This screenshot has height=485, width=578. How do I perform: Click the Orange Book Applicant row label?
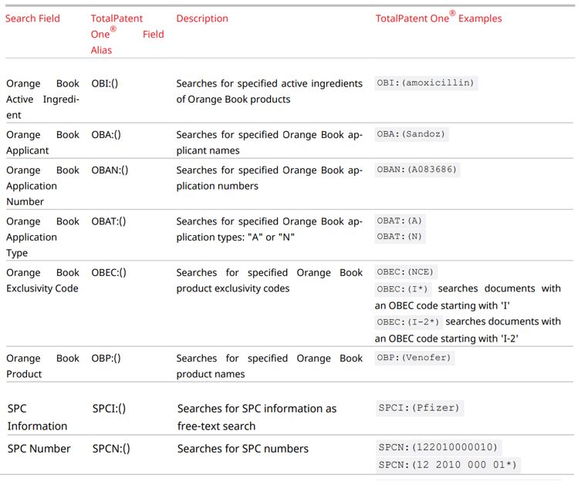(x=42, y=143)
